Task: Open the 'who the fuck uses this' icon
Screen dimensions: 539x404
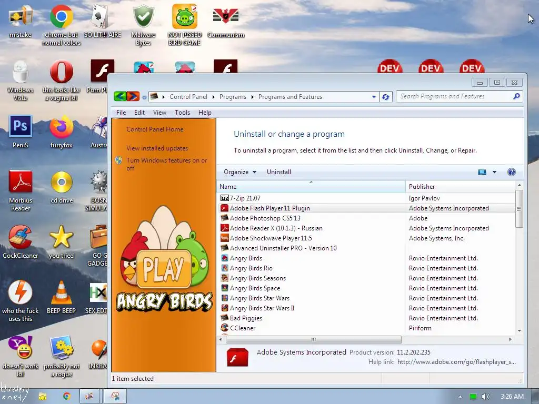Action: click(x=21, y=301)
